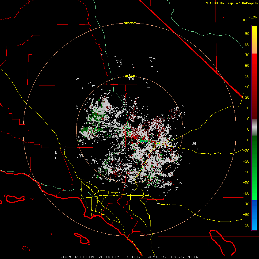Viewport: 259px width, 259px height.
Task: Click the gray zero-velocity band of the color bar
Action: [254, 127]
